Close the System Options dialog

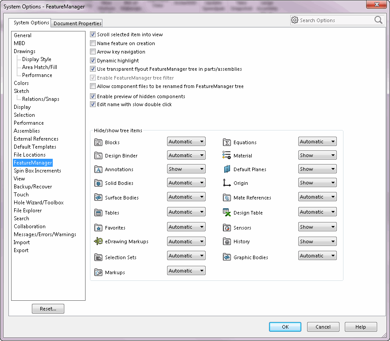click(x=377, y=4)
